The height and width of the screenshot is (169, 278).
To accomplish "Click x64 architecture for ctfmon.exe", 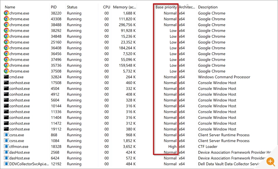I will [x=182, y=147].
